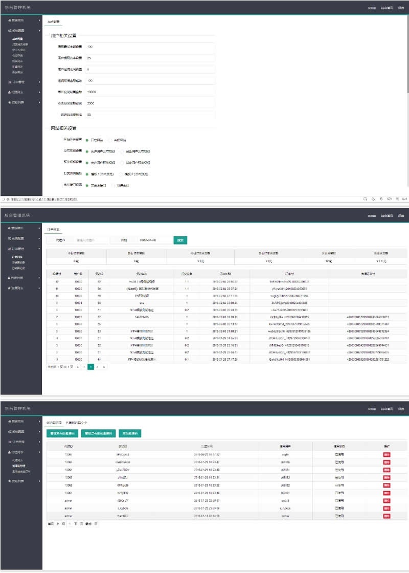Click the chart icon beside 订单管理 on settings page
The image size is (409, 573).
(10, 82)
